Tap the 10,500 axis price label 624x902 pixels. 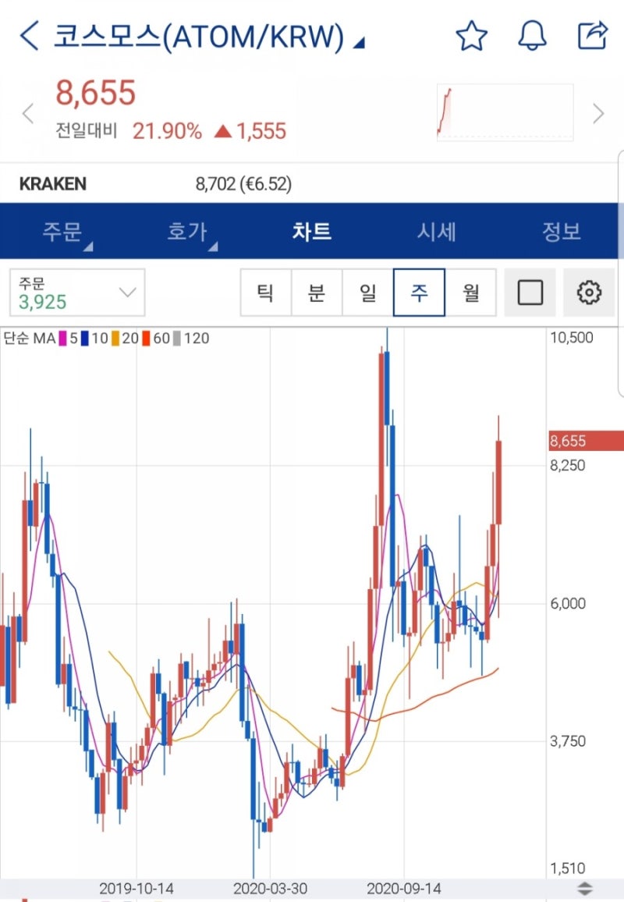point(572,338)
